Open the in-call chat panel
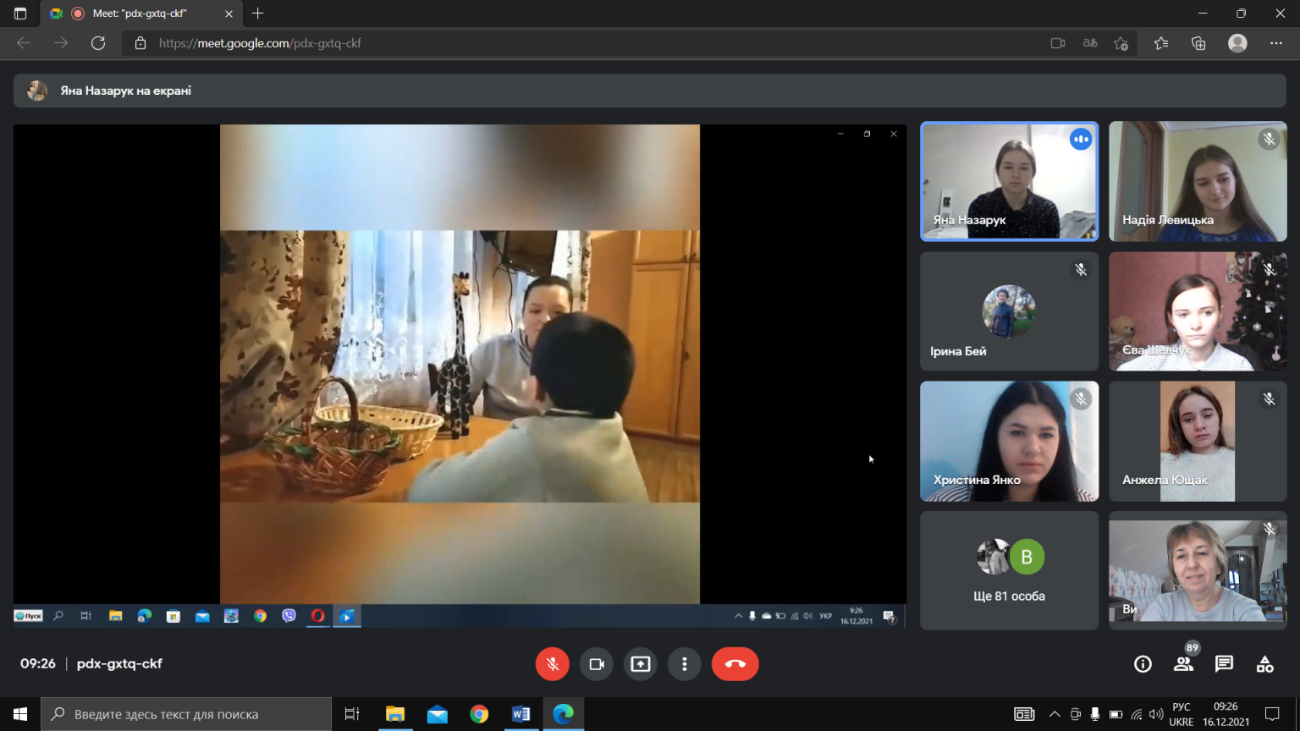 (1224, 664)
